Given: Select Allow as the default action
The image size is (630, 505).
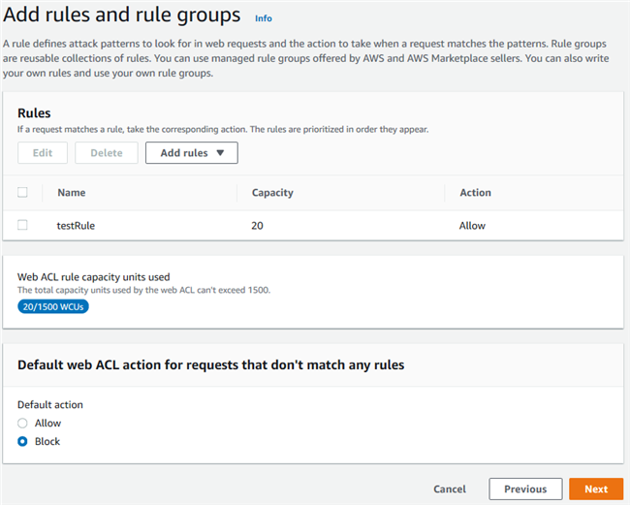Looking at the screenshot, I should click(x=23, y=424).
